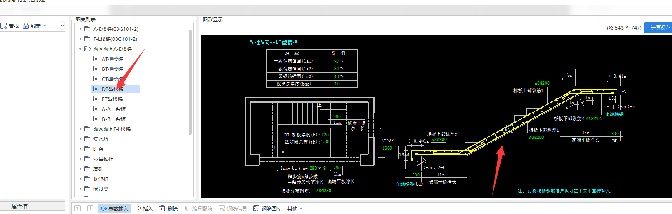The height and width of the screenshot is (214, 672).
Task: Edit the 梯板下部纵筋2 value A12@125
Action: coord(594,118)
